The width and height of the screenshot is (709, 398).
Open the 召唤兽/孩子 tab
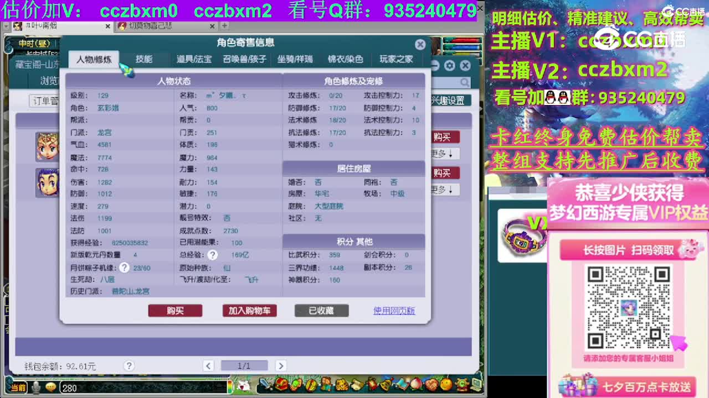tap(244, 59)
